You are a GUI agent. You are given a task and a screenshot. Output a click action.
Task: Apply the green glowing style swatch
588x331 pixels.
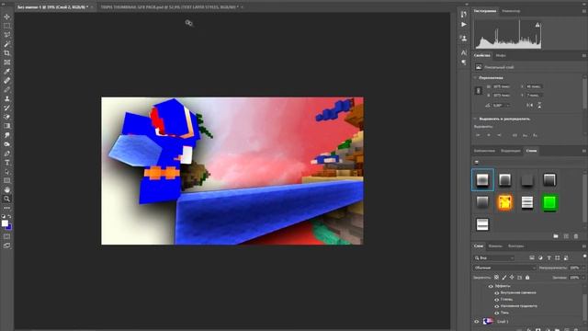pyautogui.click(x=549, y=203)
